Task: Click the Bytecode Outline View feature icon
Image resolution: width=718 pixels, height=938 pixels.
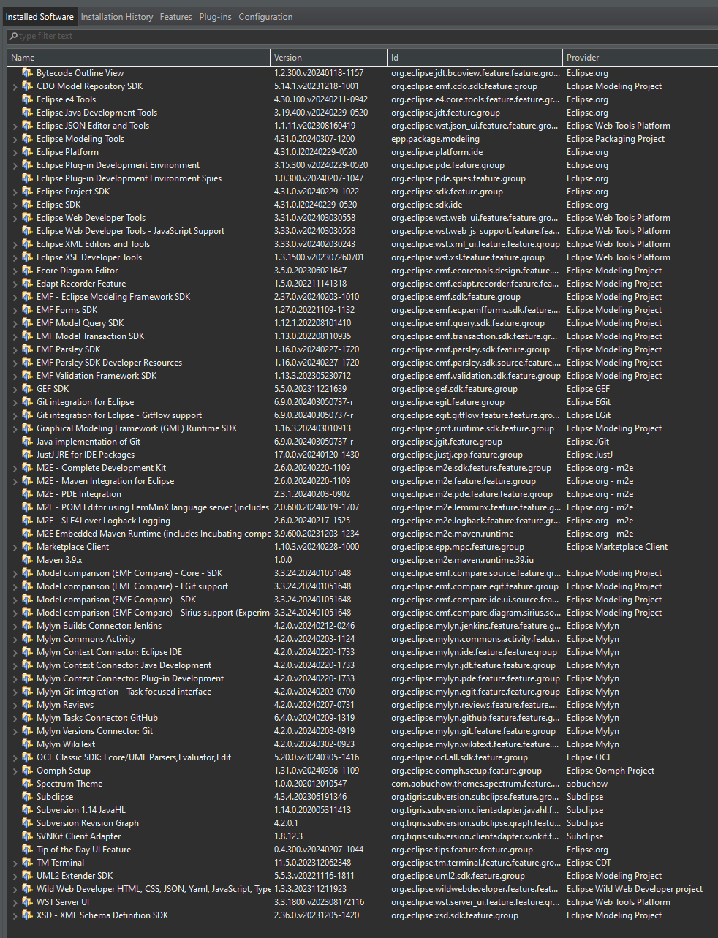Action: (x=28, y=73)
